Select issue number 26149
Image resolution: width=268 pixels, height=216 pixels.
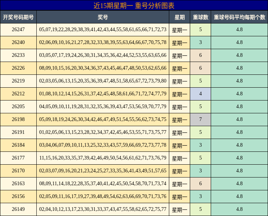coord(18,209)
